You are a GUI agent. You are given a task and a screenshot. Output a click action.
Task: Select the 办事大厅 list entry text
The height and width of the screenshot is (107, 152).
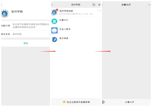click(x=64, y=20)
